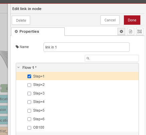
Task: Click the search magnifier icon
Action: 88,58
